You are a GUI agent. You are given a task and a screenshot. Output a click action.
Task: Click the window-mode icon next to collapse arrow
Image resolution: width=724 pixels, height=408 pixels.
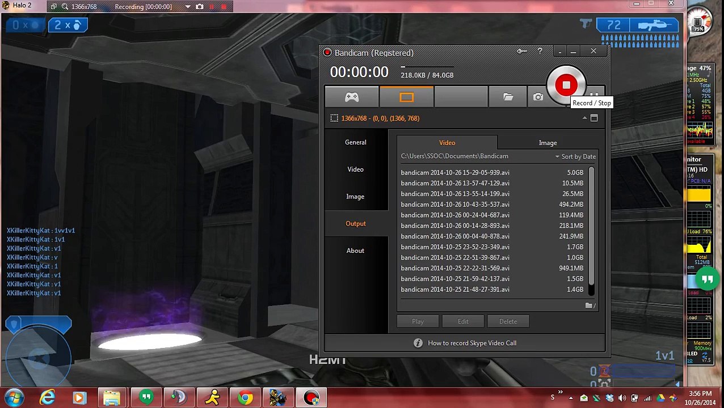click(x=594, y=118)
